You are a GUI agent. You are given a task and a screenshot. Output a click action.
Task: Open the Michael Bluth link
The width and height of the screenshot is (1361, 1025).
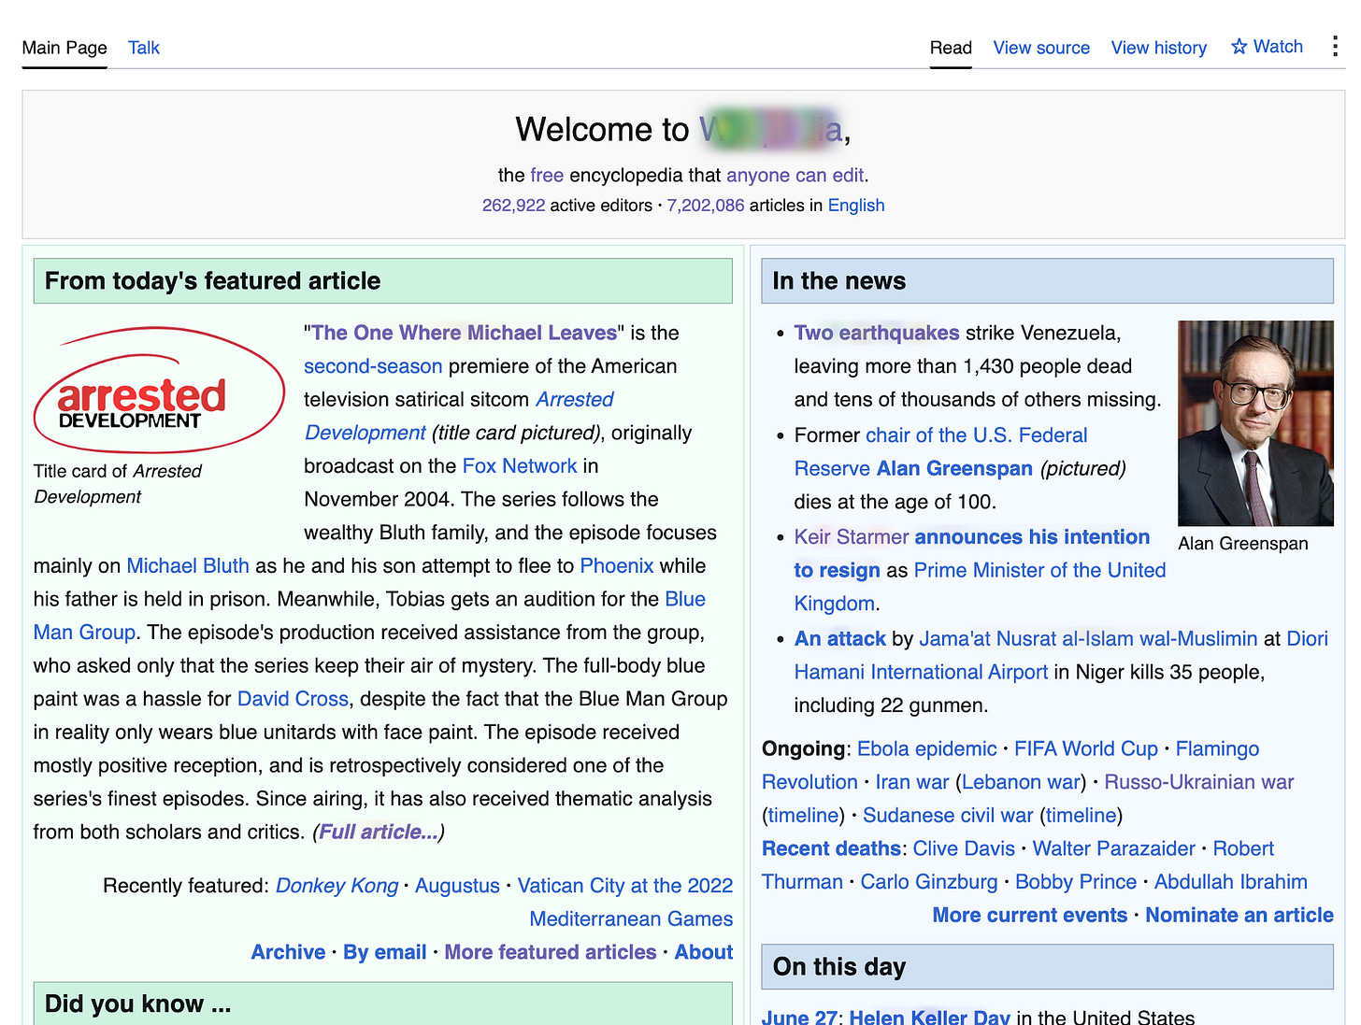(x=188, y=566)
